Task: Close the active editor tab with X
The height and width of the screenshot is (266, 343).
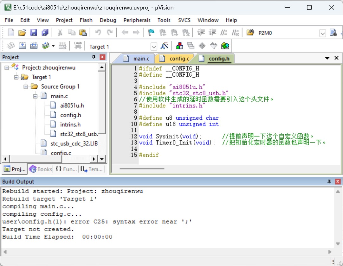Action: pyautogui.click(x=336, y=58)
